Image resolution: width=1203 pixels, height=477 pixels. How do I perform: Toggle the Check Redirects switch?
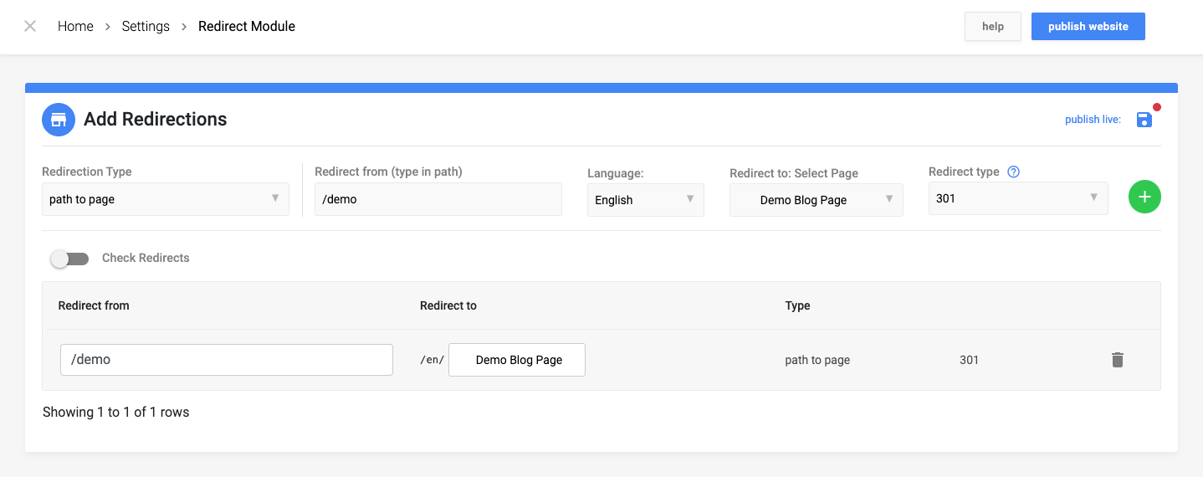(69, 259)
